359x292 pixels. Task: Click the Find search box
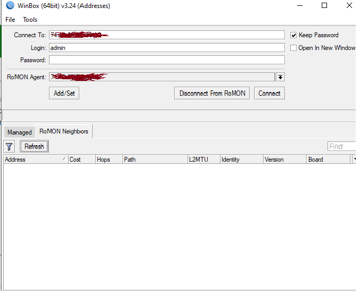point(341,147)
